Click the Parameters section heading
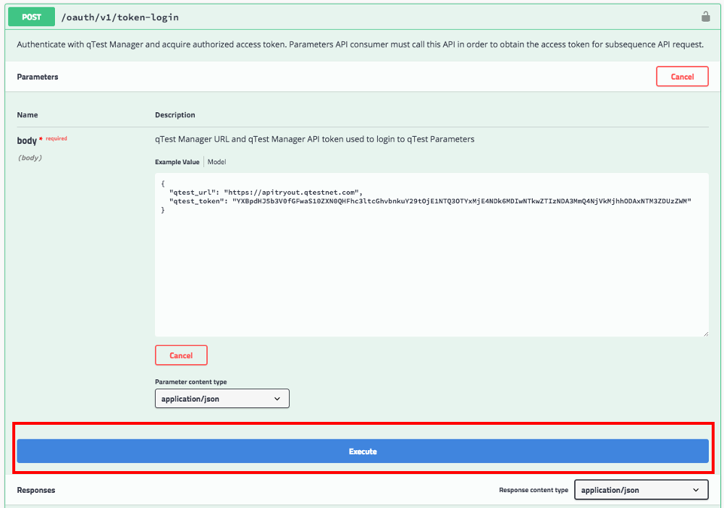 coord(38,77)
